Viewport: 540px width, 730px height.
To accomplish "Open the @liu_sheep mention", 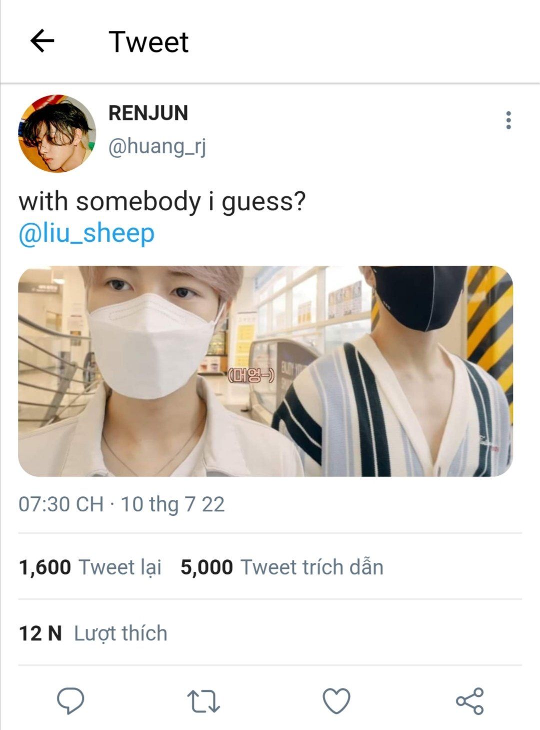I will [86, 233].
